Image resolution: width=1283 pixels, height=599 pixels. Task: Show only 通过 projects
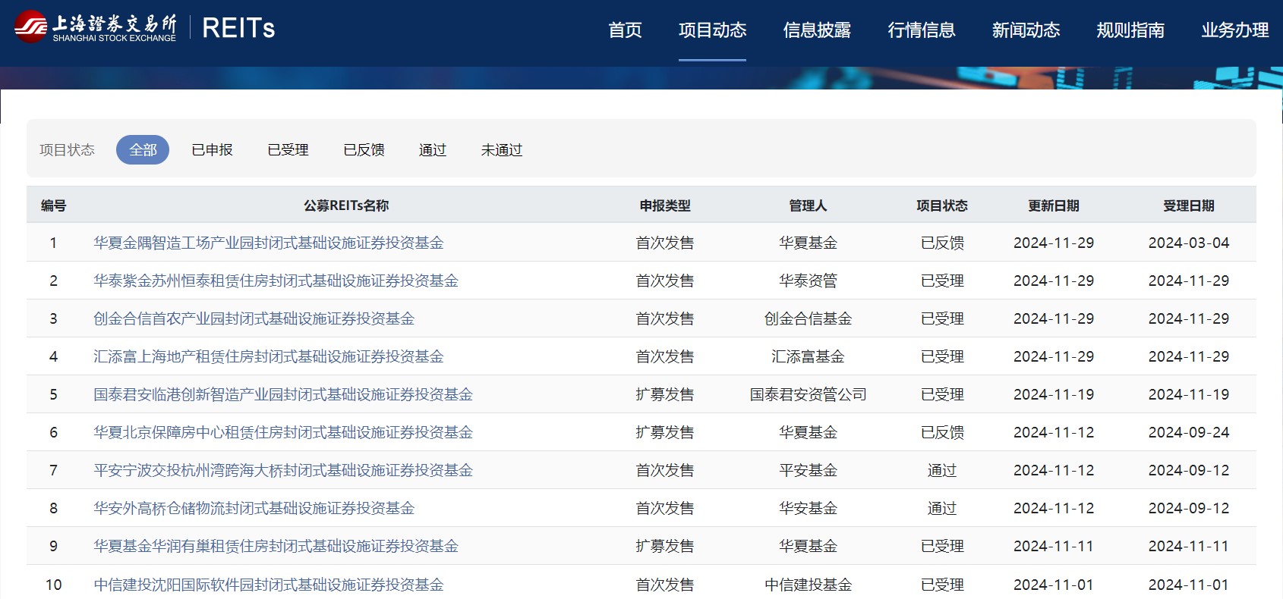(x=433, y=150)
